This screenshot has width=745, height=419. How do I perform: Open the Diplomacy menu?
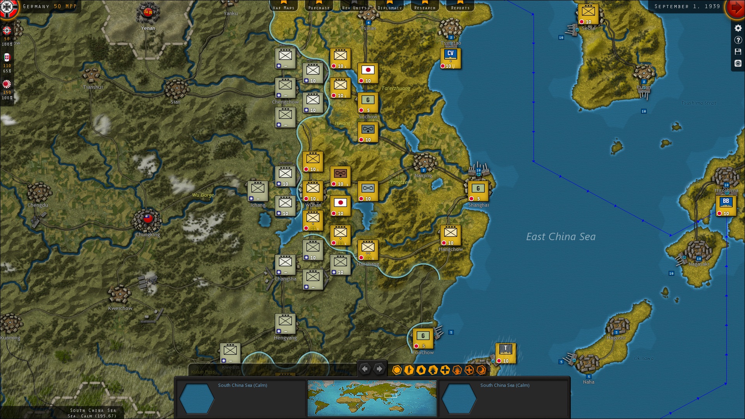click(390, 6)
